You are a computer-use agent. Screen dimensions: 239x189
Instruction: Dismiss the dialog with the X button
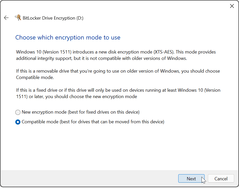pyautogui.click(x=232, y=6)
